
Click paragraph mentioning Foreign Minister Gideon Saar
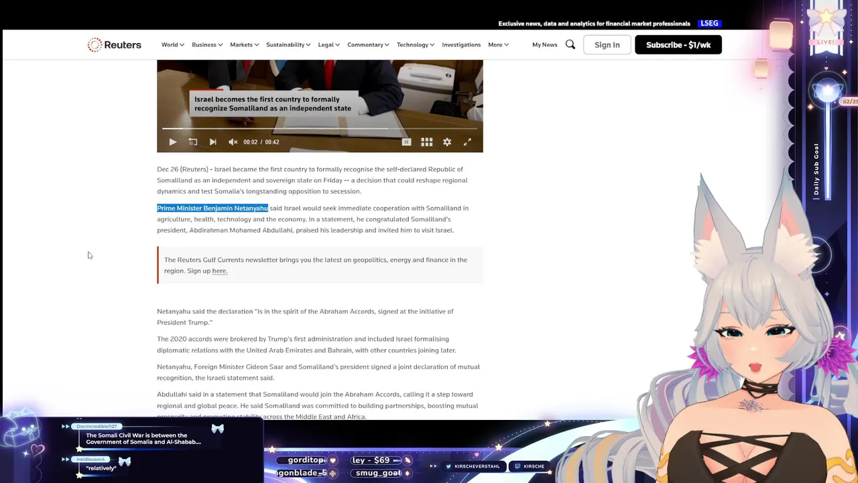coord(318,372)
